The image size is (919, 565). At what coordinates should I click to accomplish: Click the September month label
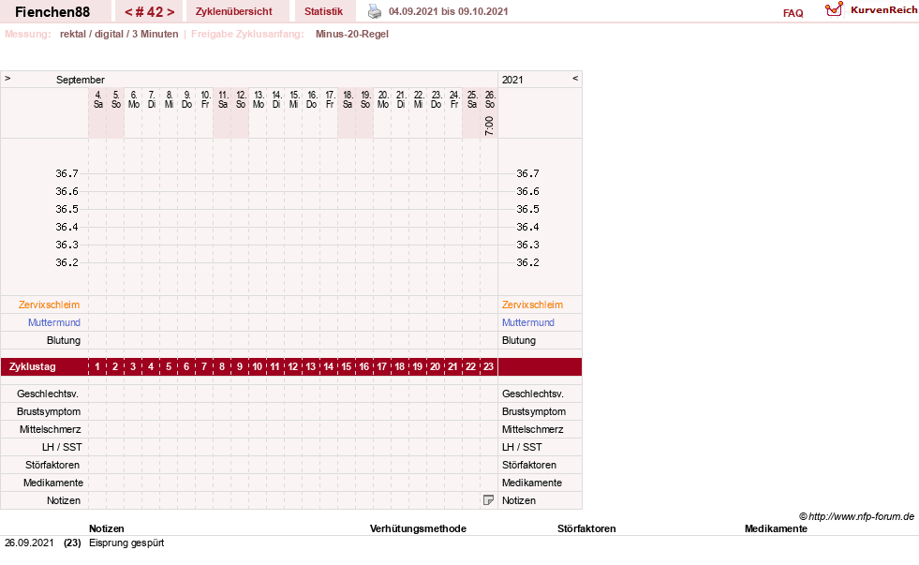coord(81,80)
